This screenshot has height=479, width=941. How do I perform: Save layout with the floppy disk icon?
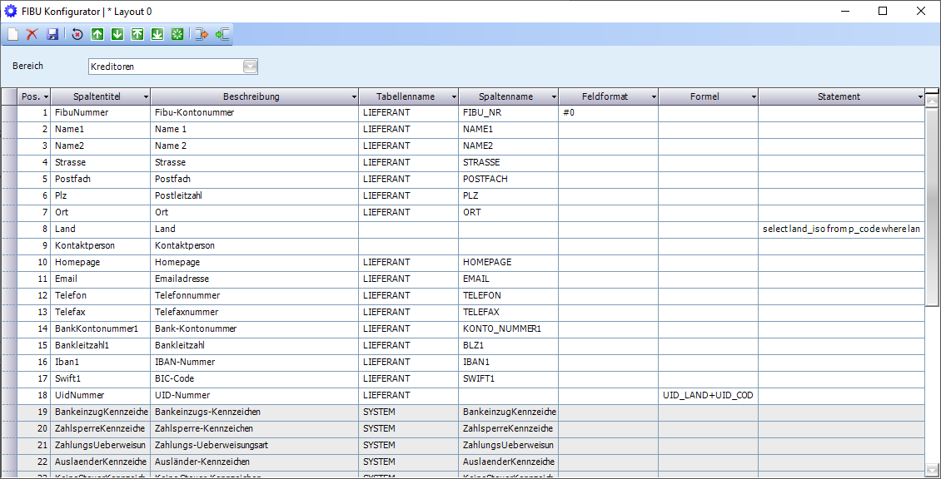click(52, 34)
